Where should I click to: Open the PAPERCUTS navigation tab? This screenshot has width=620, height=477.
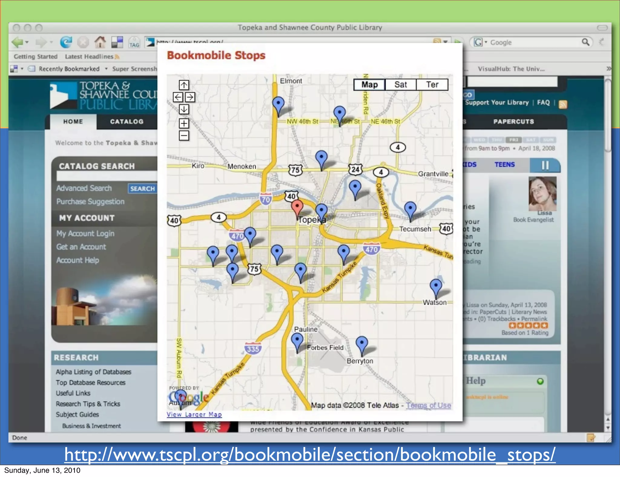pos(513,122)
